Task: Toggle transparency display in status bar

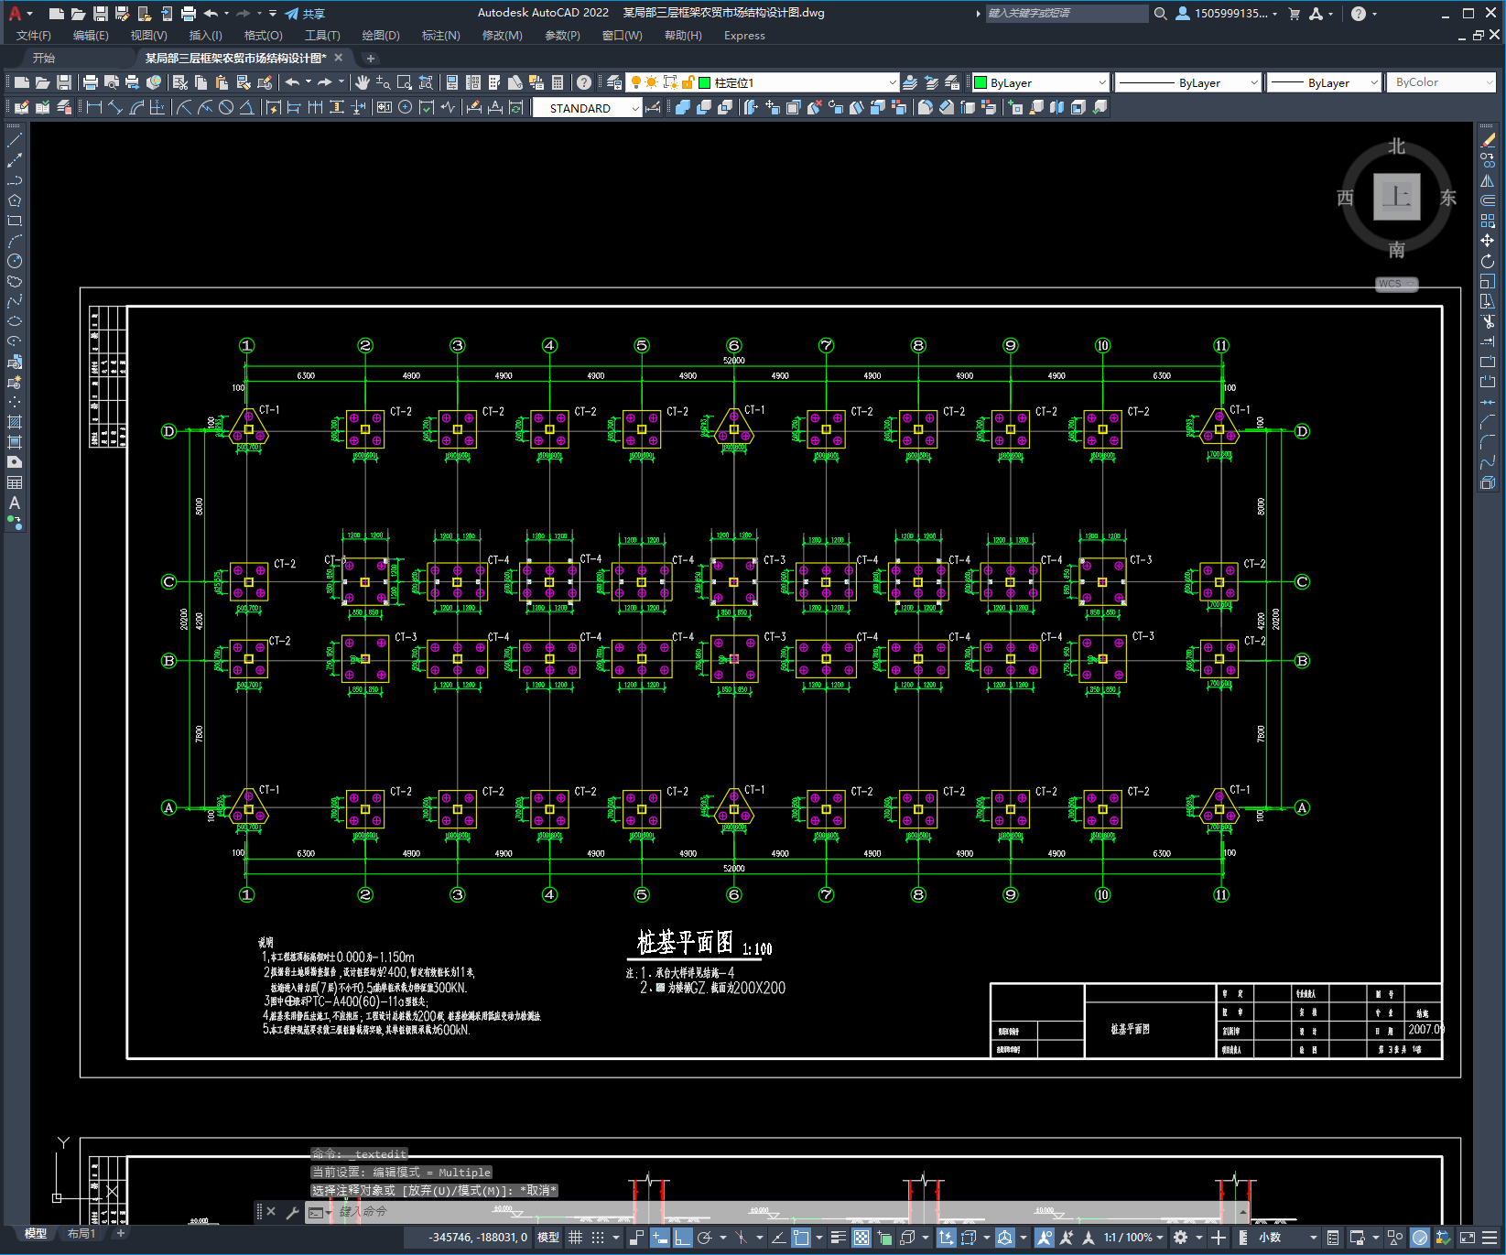Action: (861, 1238)
